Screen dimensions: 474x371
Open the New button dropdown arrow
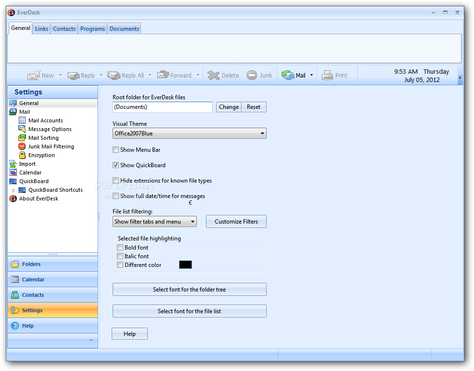pyautogui.click(x=60, y=75)
